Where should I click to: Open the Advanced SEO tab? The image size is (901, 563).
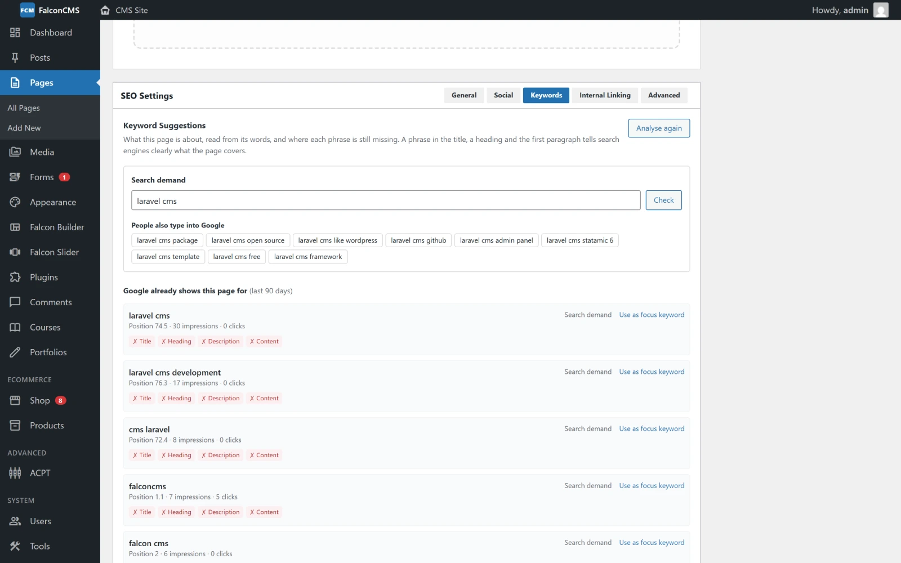[664, 95]
